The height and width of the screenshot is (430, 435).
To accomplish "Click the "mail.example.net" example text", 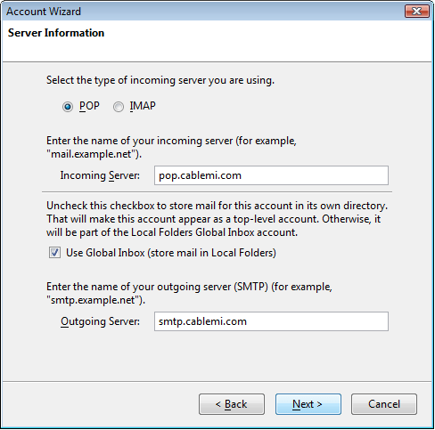I will pyautogui.click(x=92, y=154).
